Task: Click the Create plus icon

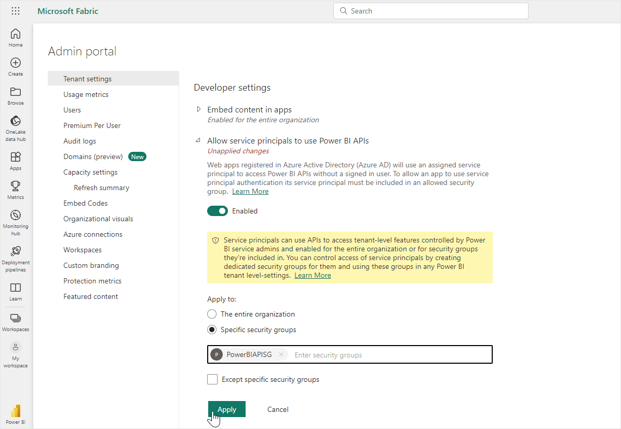Action: point(16,63)
